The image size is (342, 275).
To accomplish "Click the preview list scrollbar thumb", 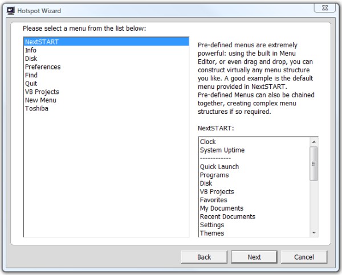I will point(313,164).
